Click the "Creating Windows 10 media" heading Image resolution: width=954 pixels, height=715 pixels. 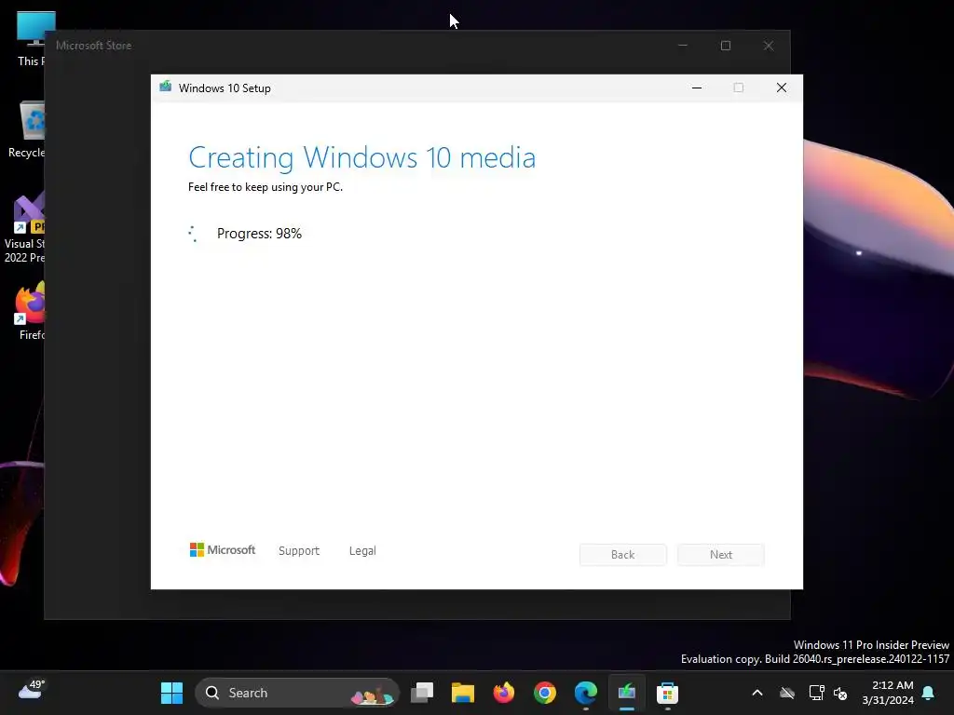(x=362, y=157)
